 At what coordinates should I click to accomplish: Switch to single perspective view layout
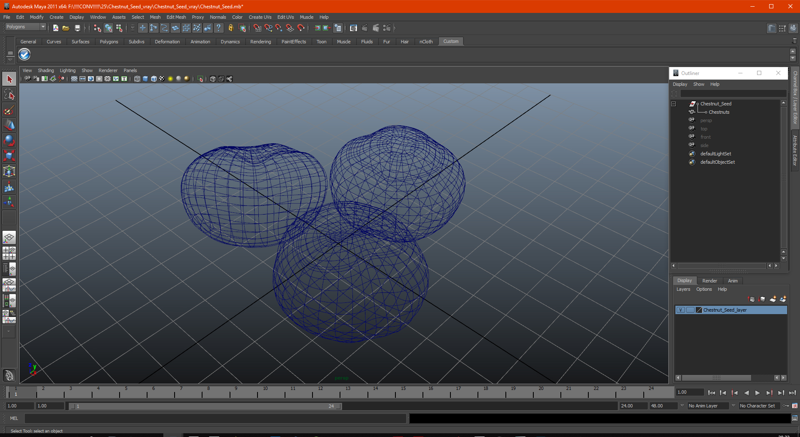(9, 238)
